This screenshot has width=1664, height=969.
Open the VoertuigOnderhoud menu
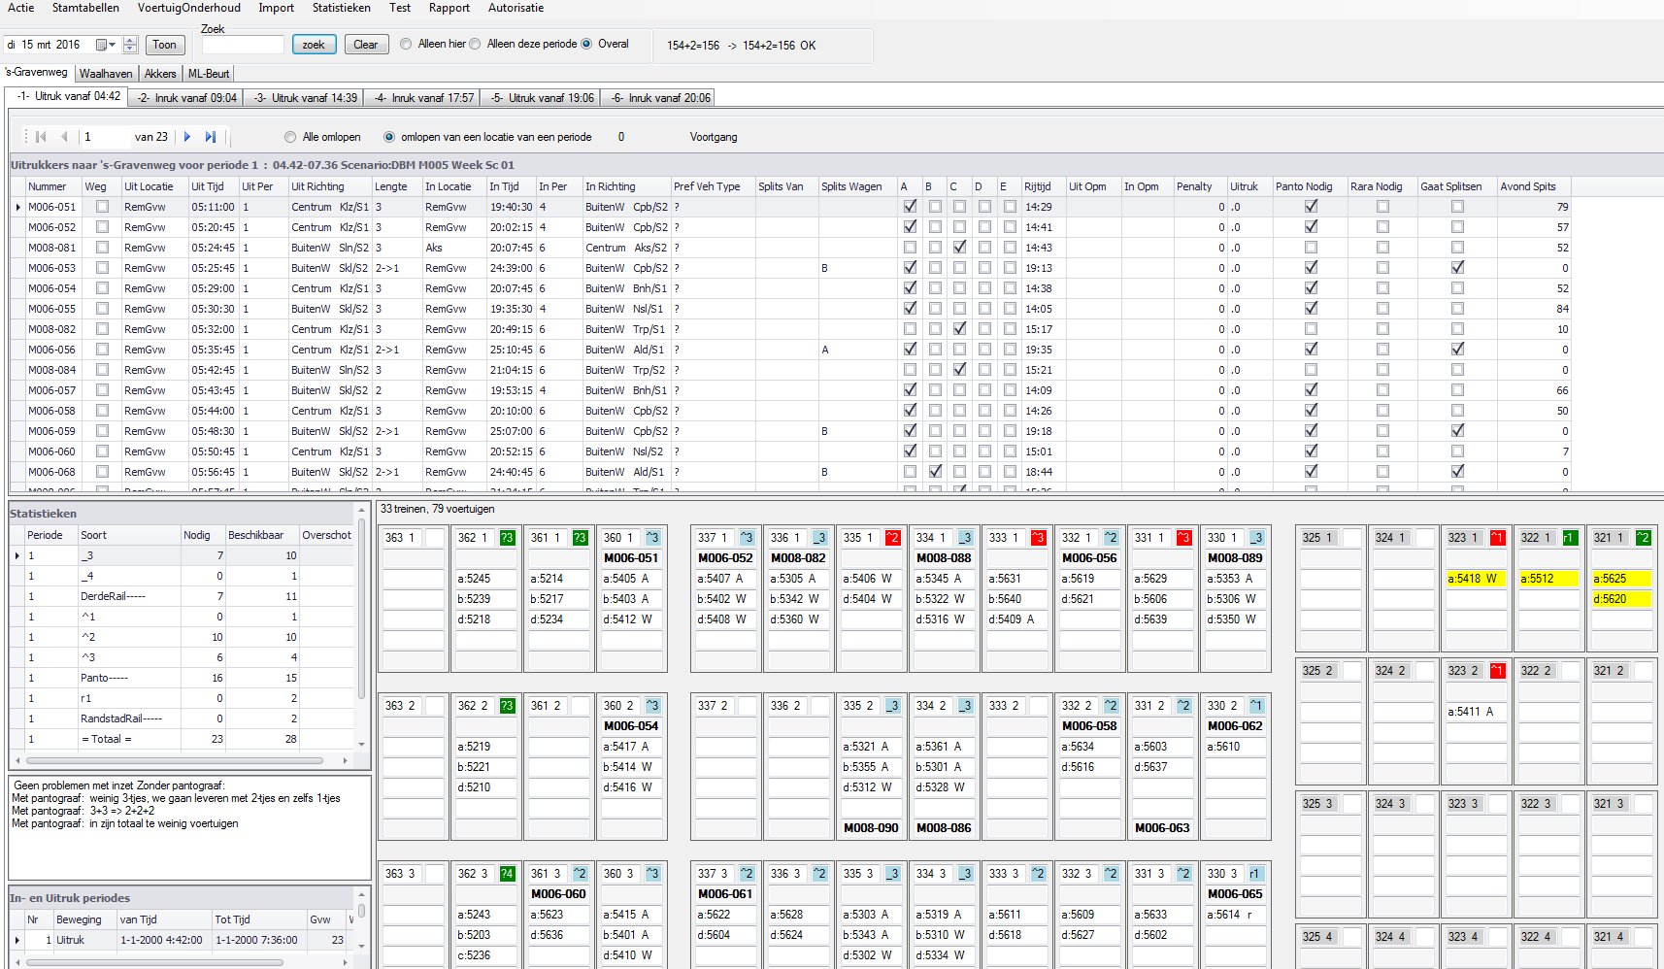coord(189,8)
